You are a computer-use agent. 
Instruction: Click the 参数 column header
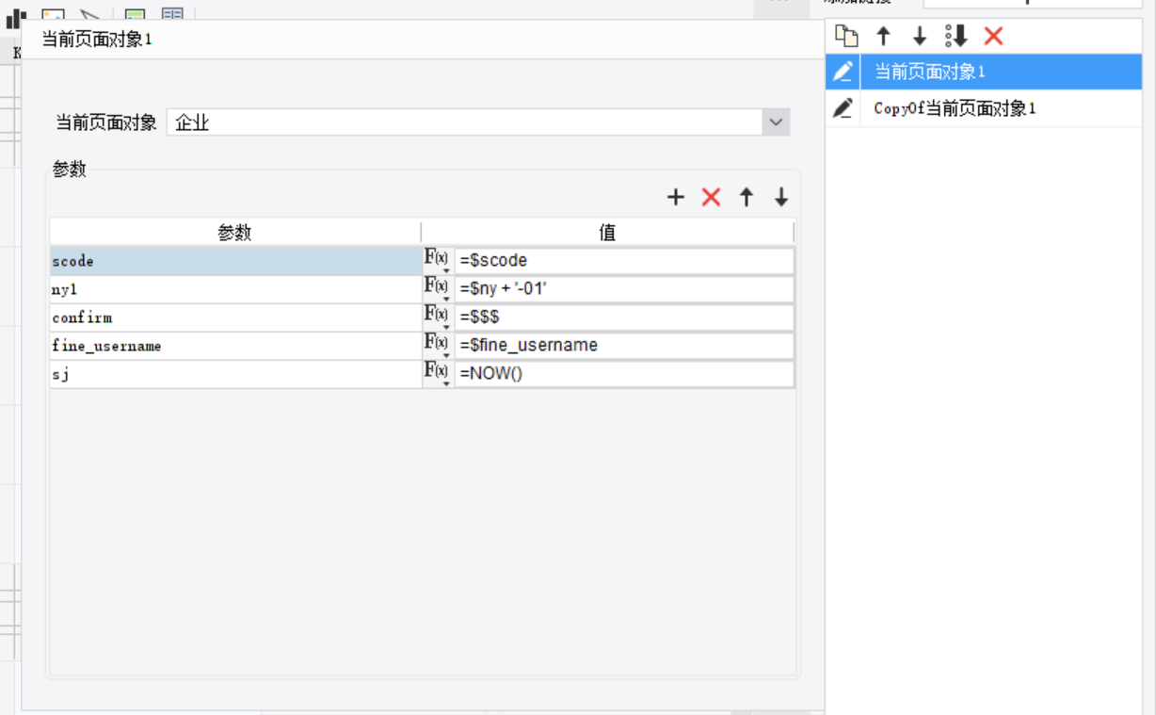(235, 233)
